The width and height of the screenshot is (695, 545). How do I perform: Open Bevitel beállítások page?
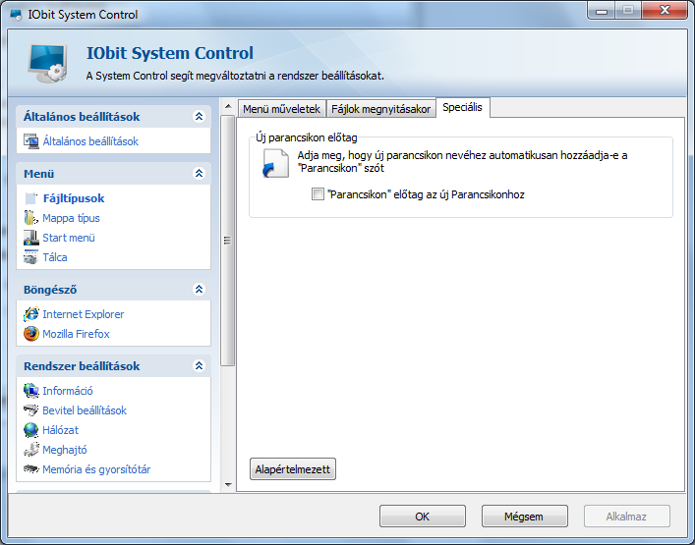(x=85, y=410)
